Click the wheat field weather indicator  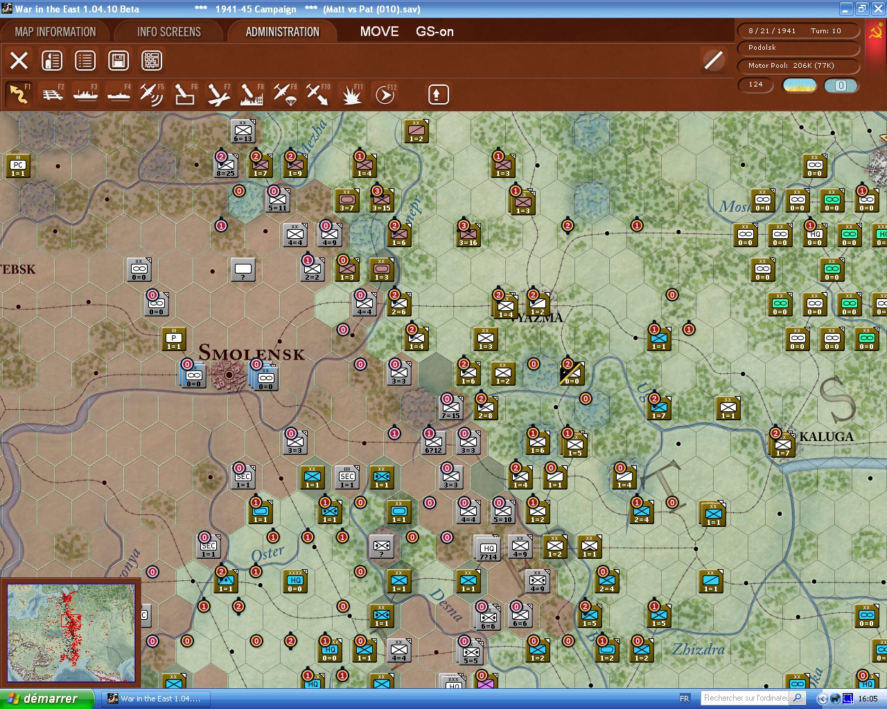tap(800, 85)
